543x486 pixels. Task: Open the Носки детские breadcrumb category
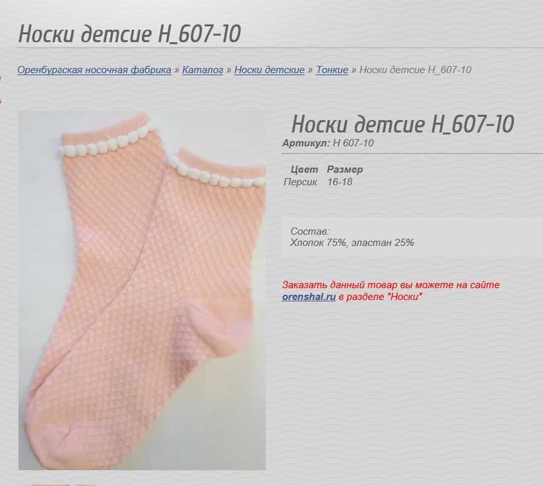(269, 70)
